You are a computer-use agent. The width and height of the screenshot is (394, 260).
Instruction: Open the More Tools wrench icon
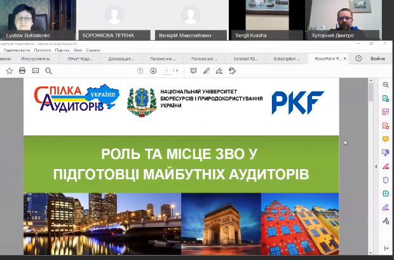386,221
